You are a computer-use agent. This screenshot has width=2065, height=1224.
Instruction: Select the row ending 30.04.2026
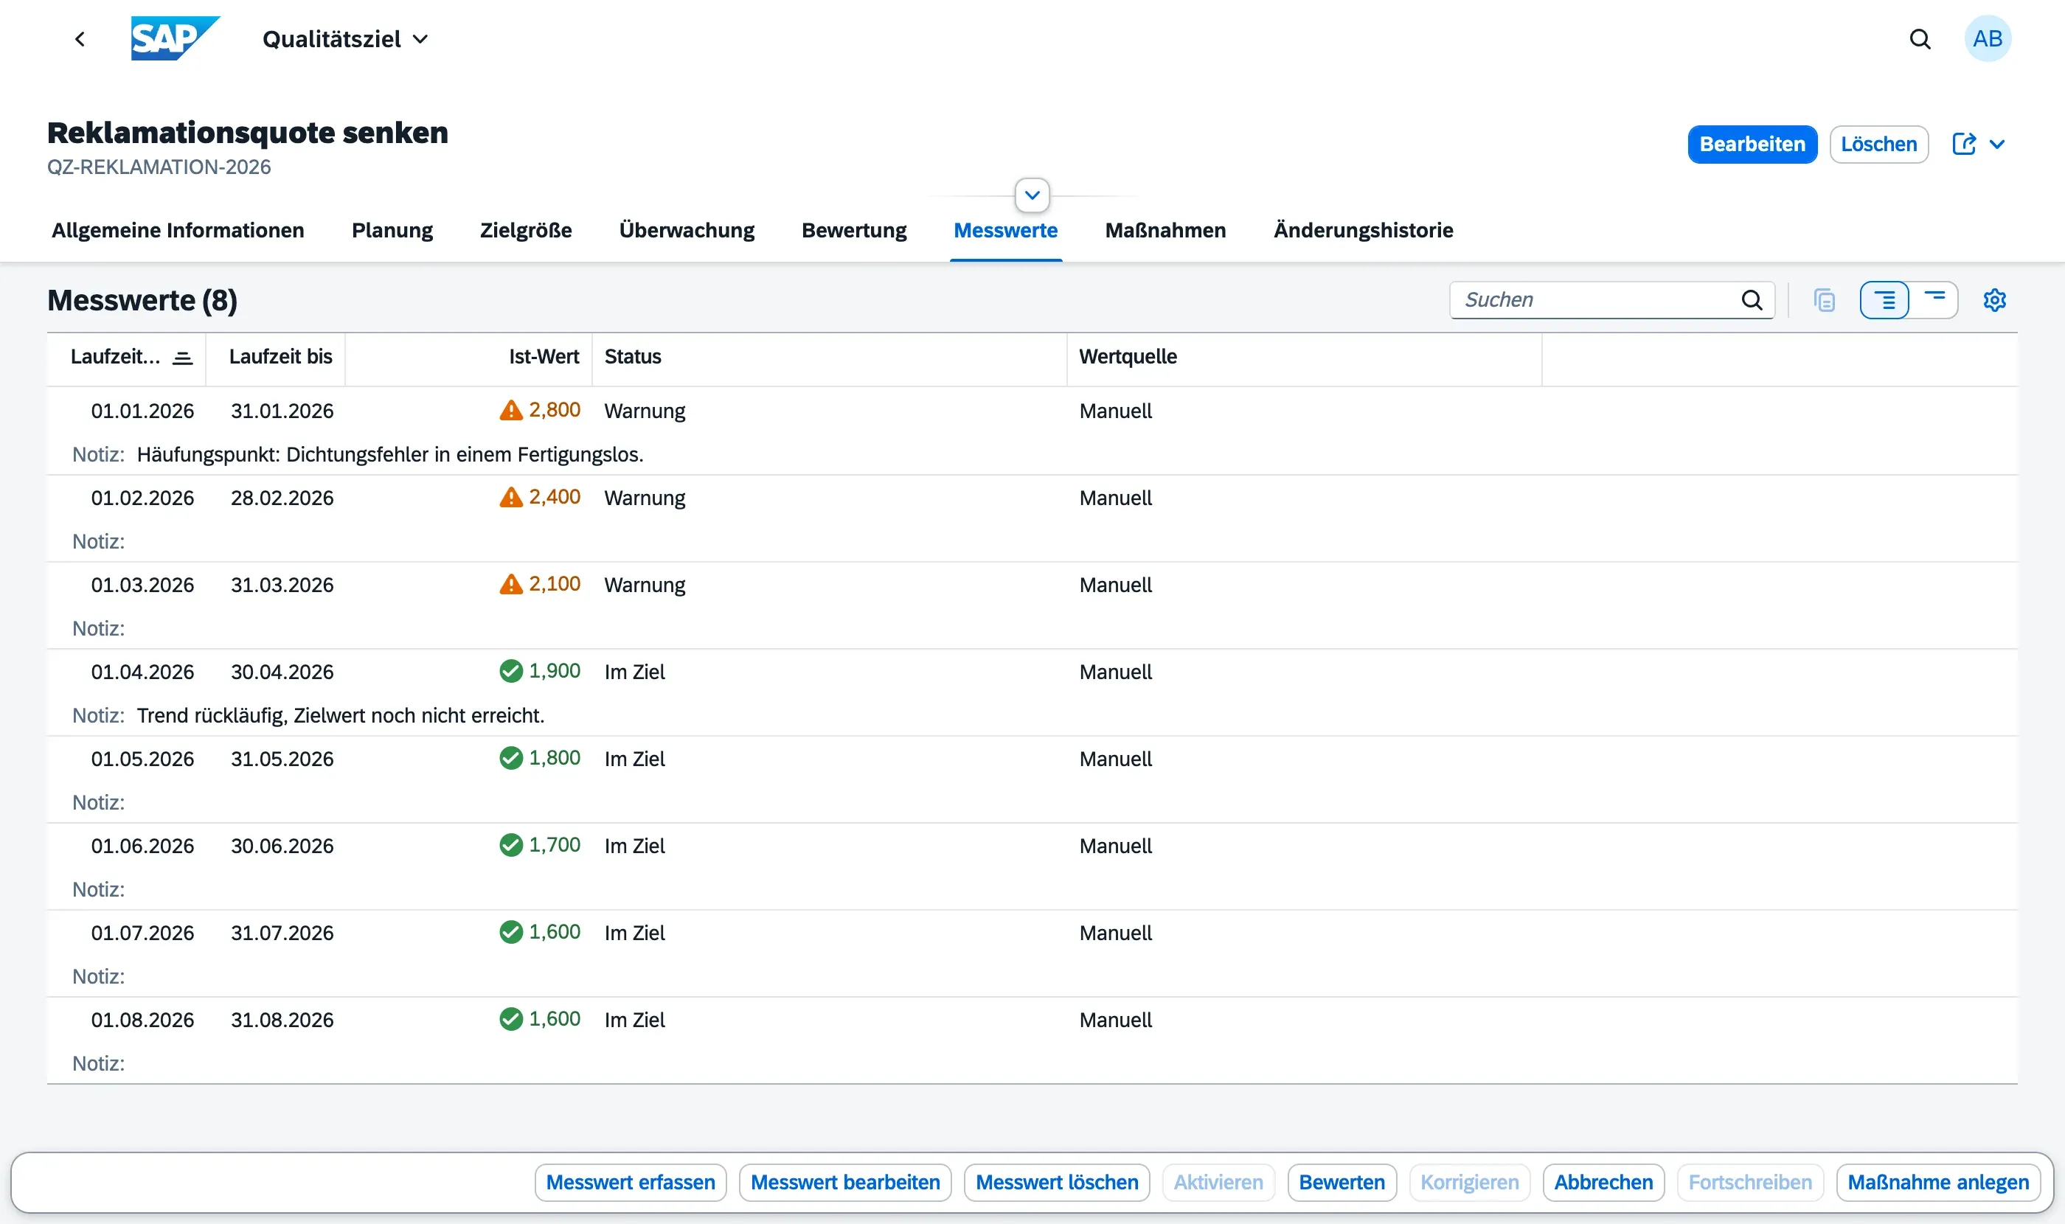pos(1031,693)
